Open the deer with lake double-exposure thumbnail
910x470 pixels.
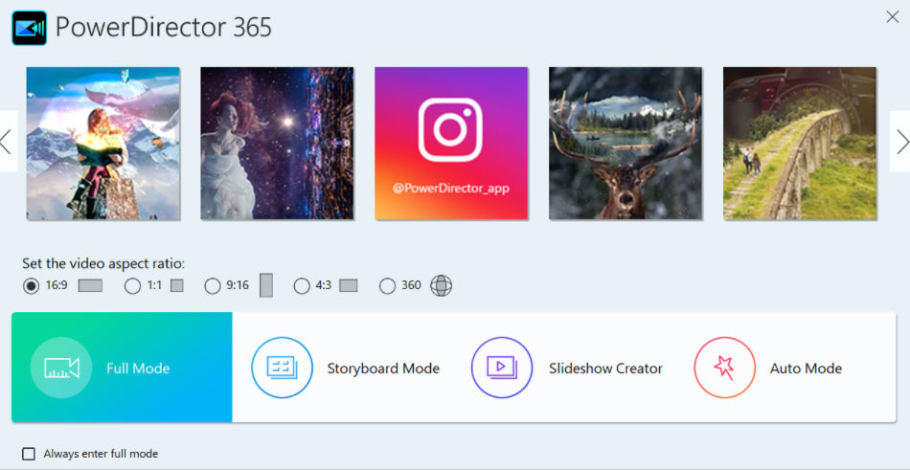tap(626, 144)
